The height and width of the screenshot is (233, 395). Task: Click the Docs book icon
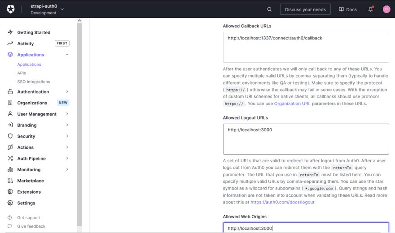[x=341, y=9]
